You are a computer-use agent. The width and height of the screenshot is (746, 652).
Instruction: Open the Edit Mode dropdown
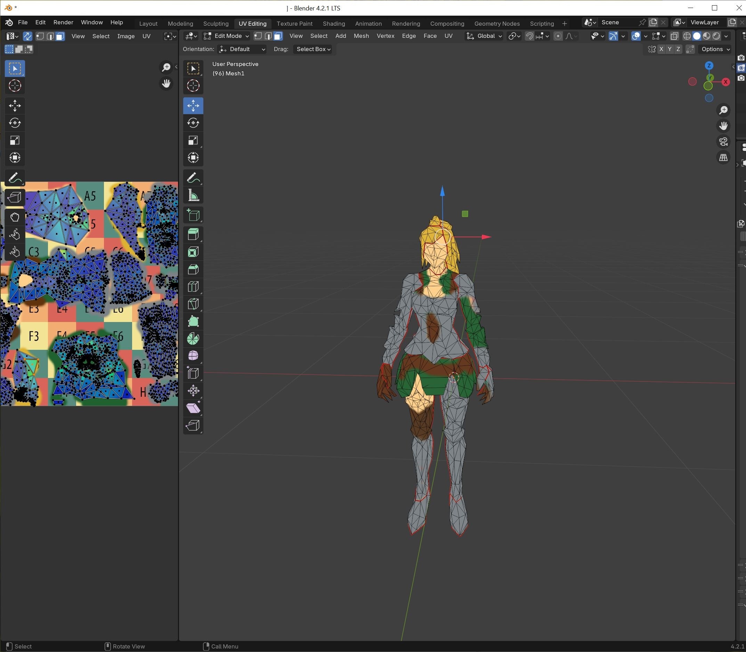click(226, 36)
